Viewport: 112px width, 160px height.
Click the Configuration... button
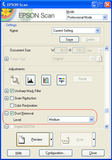click(56, 153)
